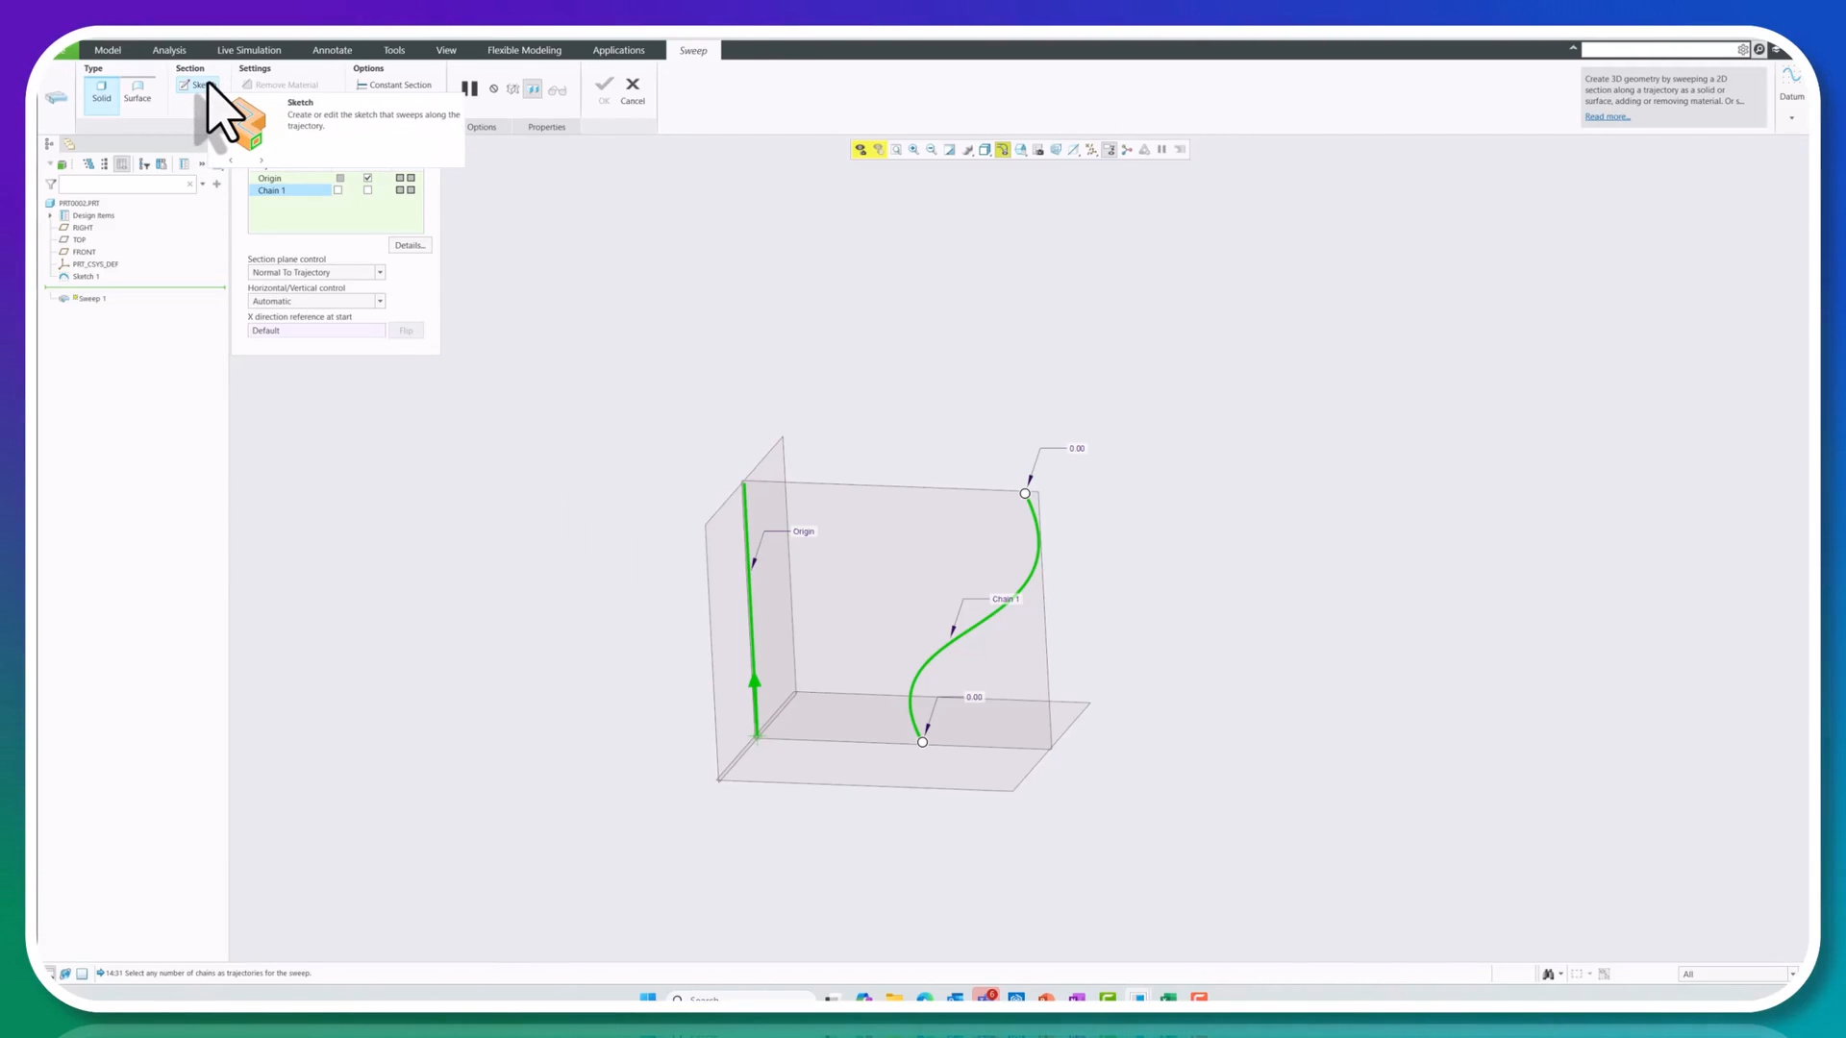Open the selection filter All dropdown

pyautogui.click(x=1738, y=974)
